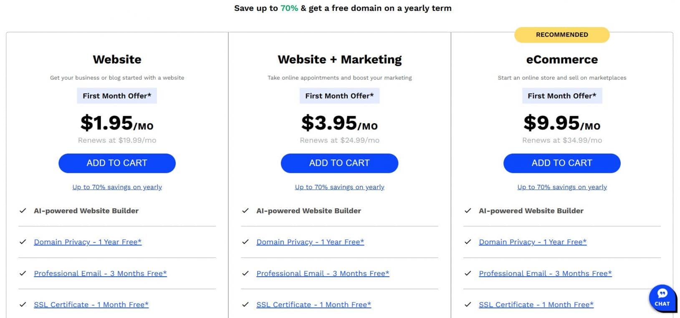Click checkmark beside Website + Marketing Domain Privacy
Screen dimensions: 680x318
click(245, 242)
